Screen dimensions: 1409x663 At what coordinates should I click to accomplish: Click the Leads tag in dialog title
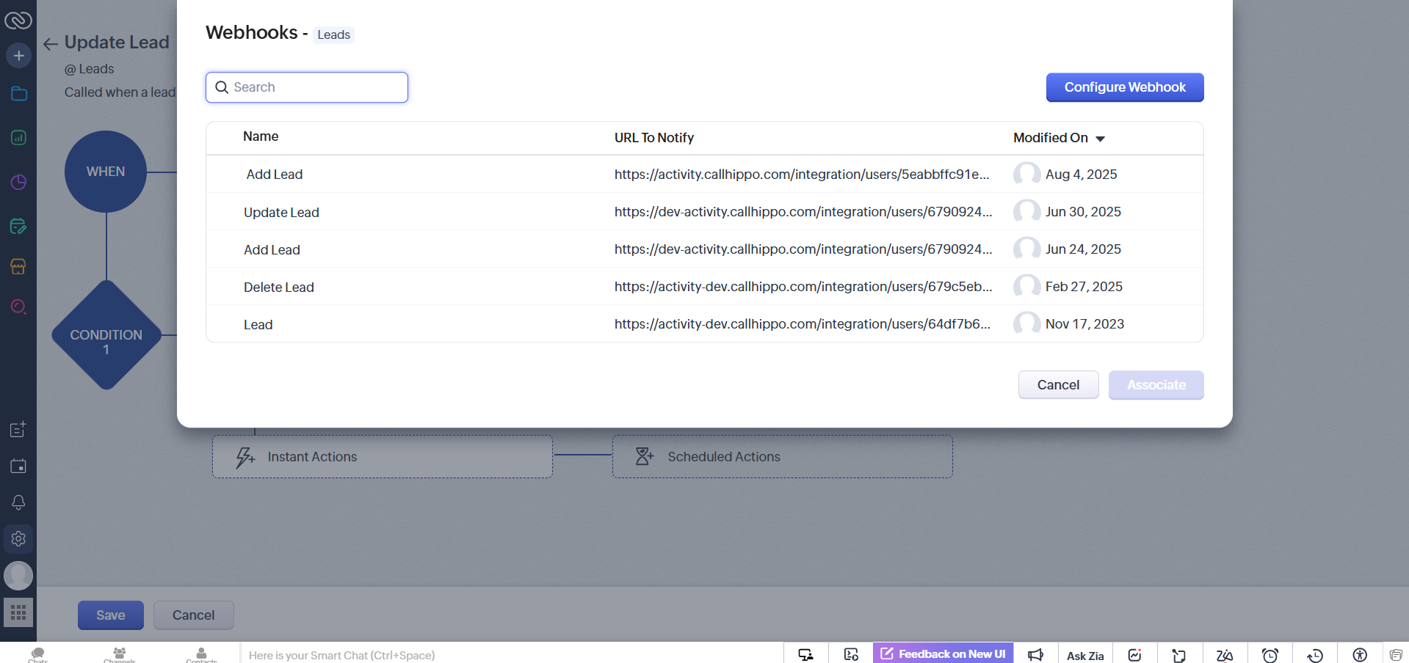pos(334,34)
